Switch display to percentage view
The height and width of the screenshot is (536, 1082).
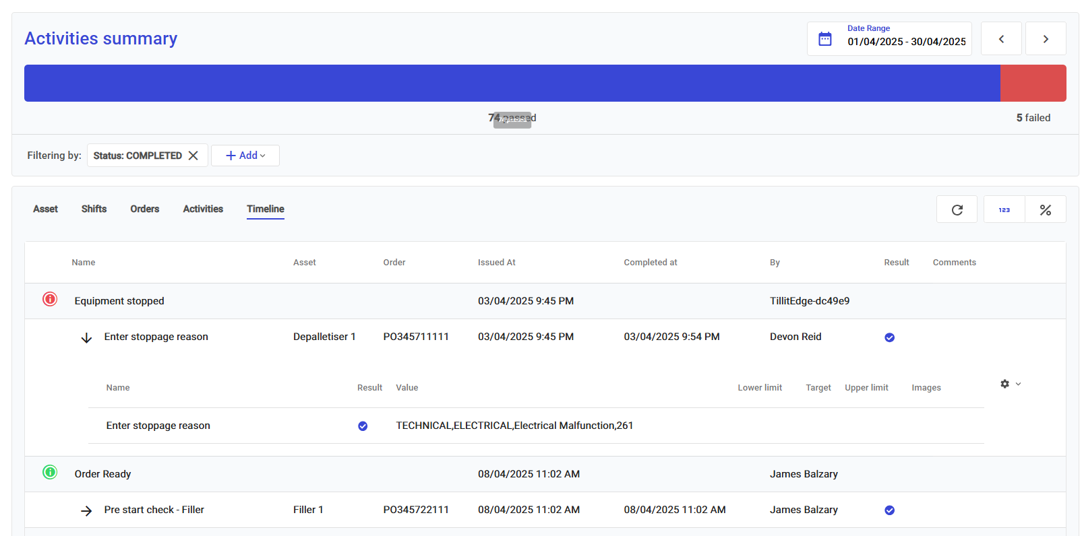point(1045,210)
